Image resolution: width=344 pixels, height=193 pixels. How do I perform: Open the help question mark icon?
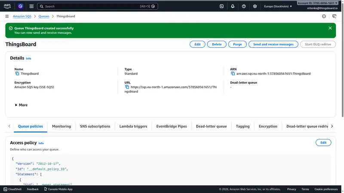point(244,6)
